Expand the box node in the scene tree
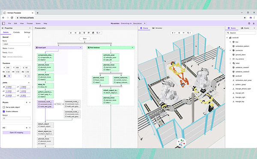Viewport: 257px width, 159px height. click(230, 42)
